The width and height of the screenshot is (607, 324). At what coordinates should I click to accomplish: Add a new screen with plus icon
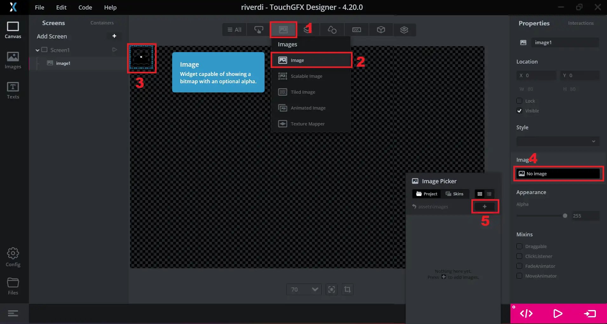tap(114, 36)
